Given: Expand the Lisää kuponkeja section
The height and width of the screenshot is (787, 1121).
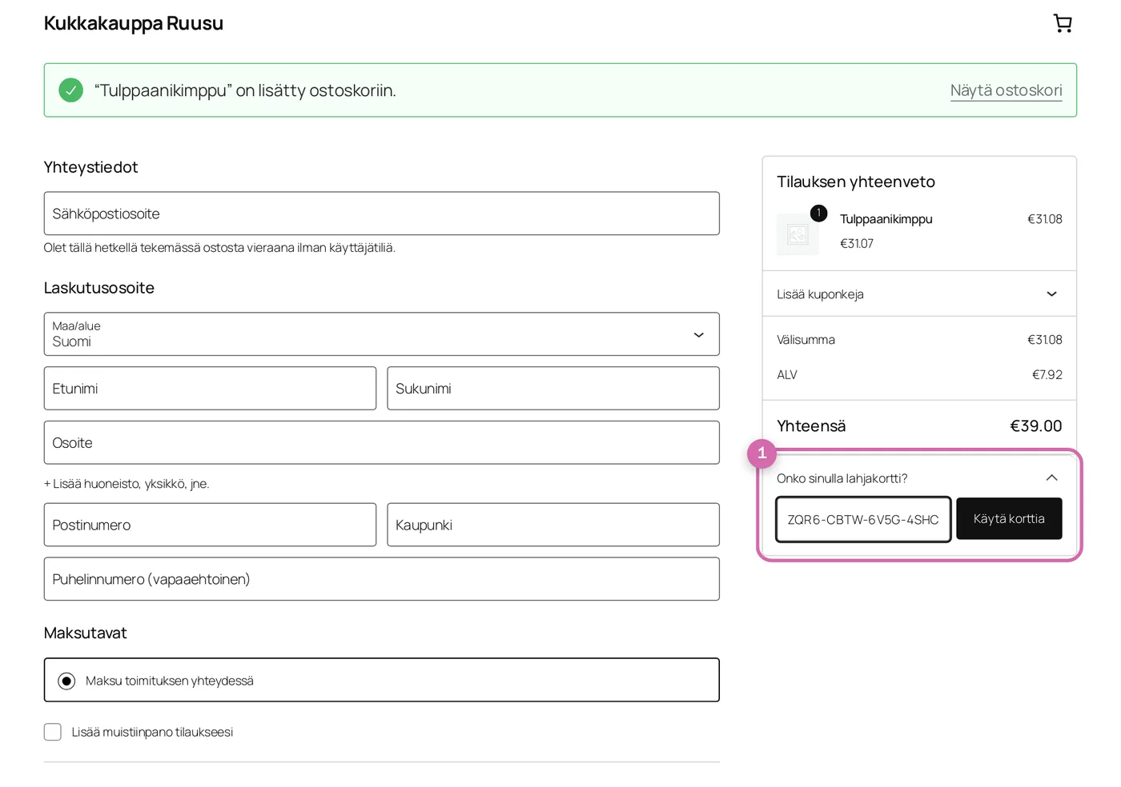Looking at the screenshot, I should point(919,294).
